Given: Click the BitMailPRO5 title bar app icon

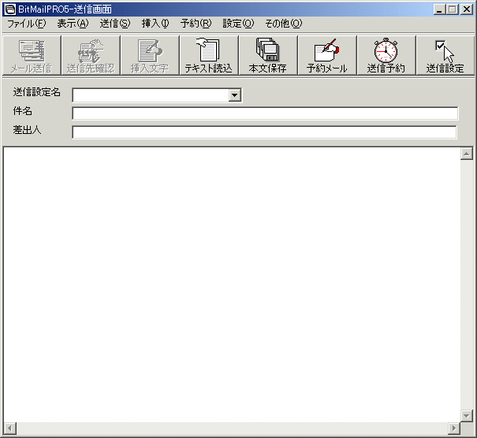Looking at the screenshot, I should pyautogui.click(x=10, y=9).
